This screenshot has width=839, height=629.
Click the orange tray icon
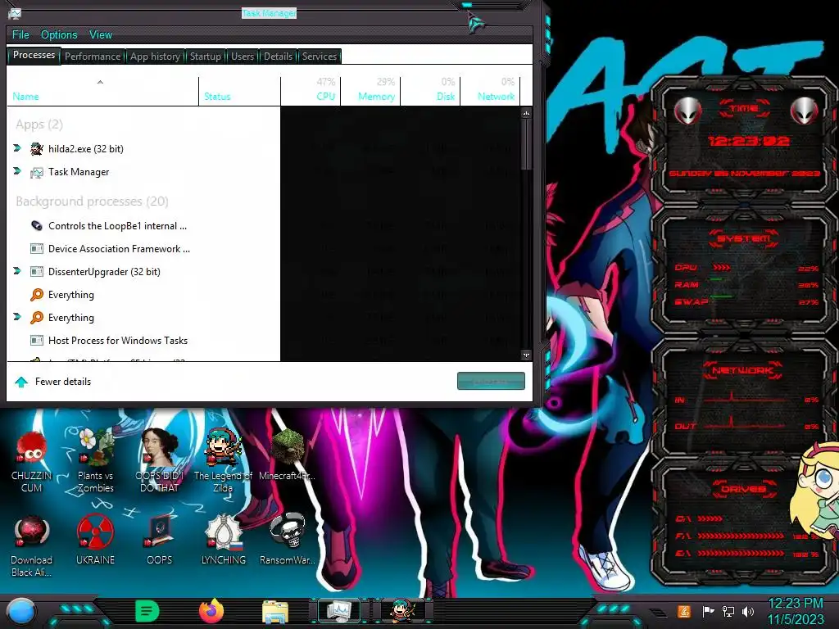pos(684,611)
